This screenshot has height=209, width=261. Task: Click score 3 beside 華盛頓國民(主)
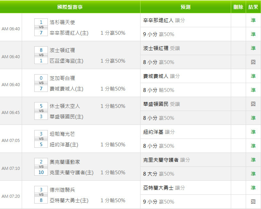pos(41,116)
